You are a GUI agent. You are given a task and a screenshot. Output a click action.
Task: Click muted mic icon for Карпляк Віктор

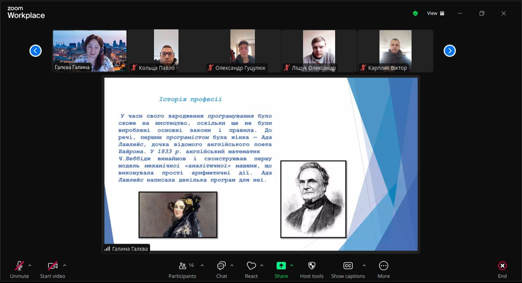(363, 68)
